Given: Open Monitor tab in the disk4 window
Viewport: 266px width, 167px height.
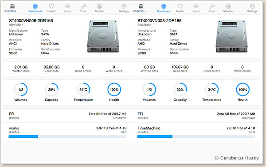Looking at the screenshot, I should click(228, 8).
